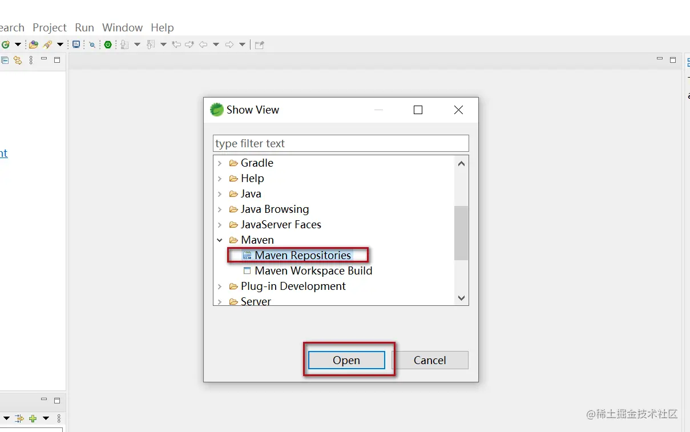Click the pin editor icon at toolbar end
This screenshot has height=432, width=690.
259,45
